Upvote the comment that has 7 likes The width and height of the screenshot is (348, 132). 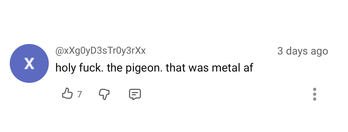67,94
